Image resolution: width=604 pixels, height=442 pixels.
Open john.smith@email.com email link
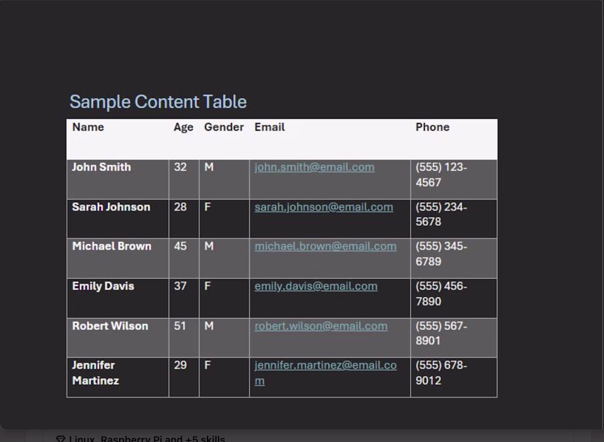pos(314,167)
